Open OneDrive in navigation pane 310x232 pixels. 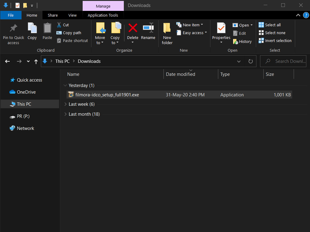[x=26, y=92]
